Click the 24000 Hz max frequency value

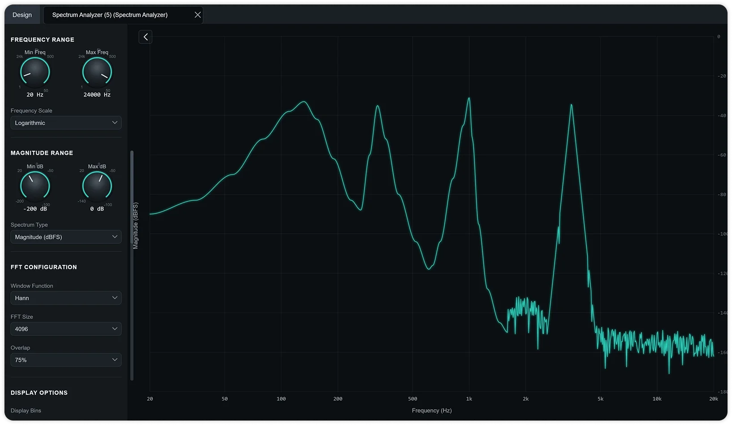point(97,95)
